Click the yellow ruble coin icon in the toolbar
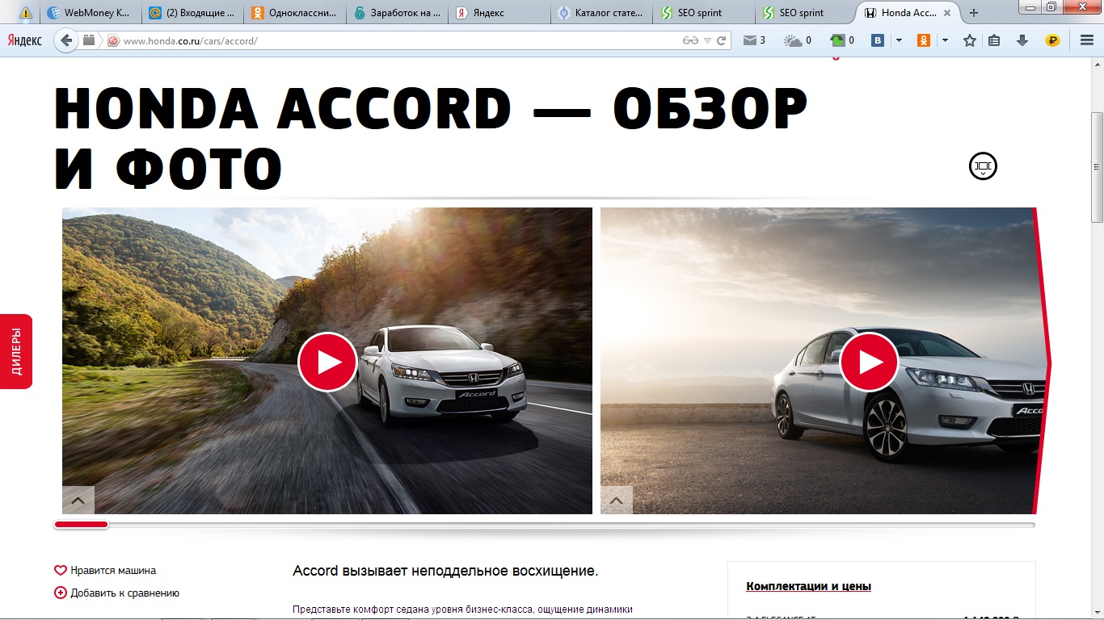The width and height of the screenshot is (1104, 620). click(1052, 40)
